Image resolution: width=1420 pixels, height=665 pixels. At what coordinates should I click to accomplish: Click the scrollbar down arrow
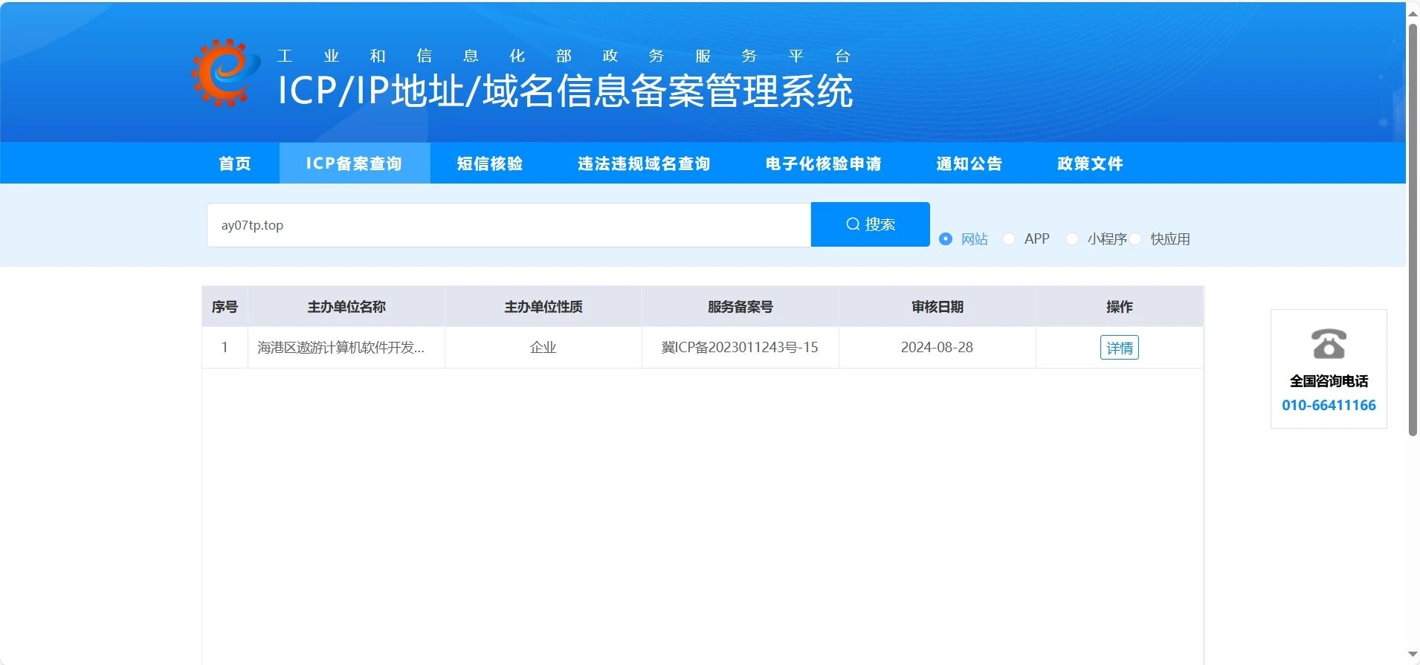pyautogui.click(x=1413, y=655)
